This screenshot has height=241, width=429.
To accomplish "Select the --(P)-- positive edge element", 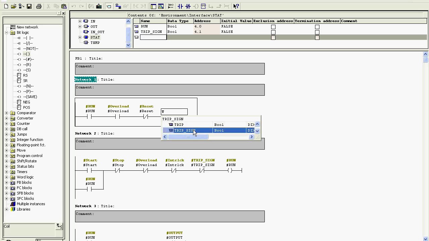I will [x=28, y=91].
